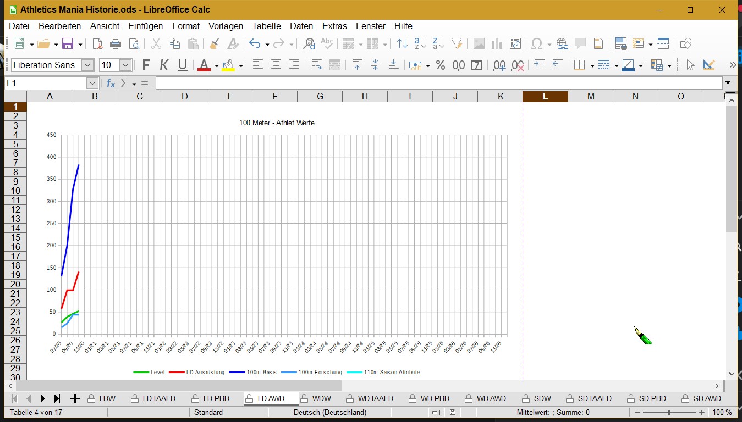This screenshot has height=422, width=742.
Task: Open borders dropdown arrow
Action: click(x=592, y=66)
